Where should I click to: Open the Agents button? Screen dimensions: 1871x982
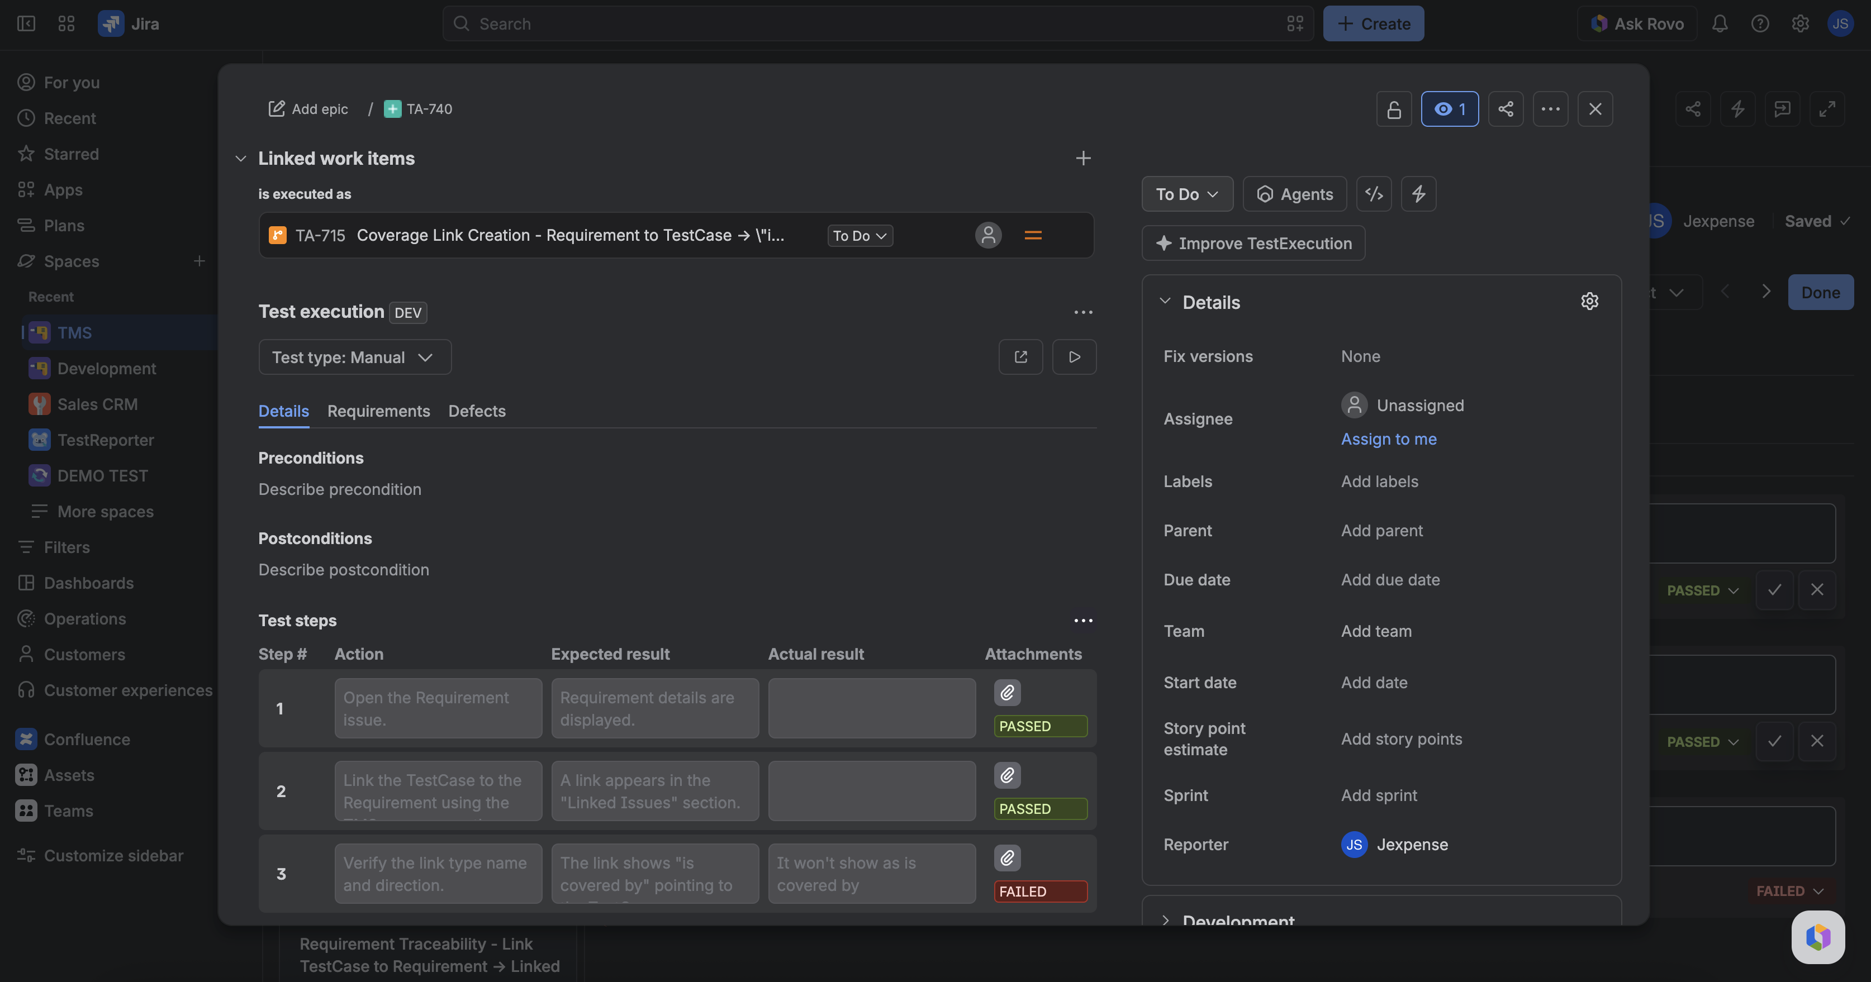[x=1294, y=194]
